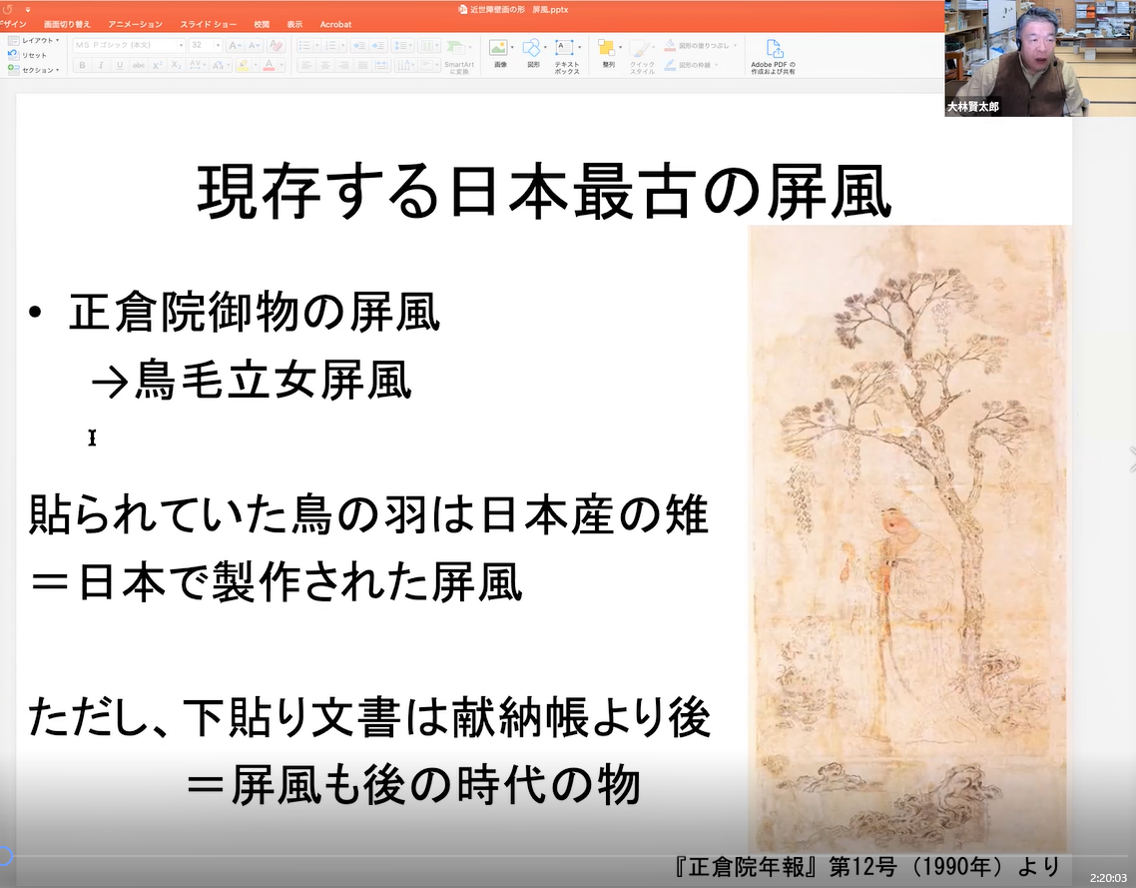Clear all formatting with the eraser A icon

click(276, 45)
